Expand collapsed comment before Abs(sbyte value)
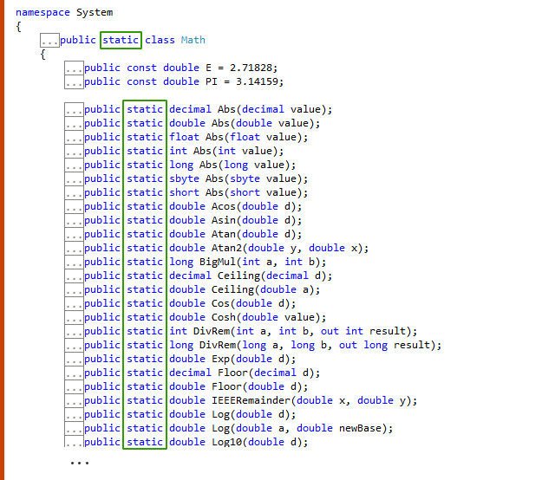Viewport: 555px width, 480px height. pyautogui.click(x=74, y=179)
